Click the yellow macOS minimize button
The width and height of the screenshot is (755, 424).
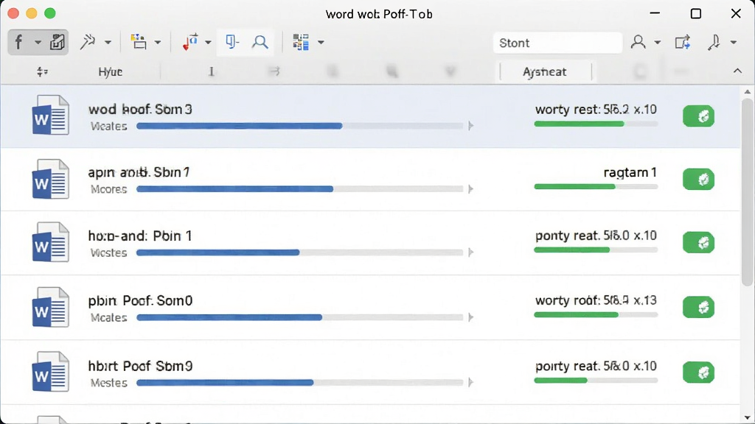click(x=31, y=13)
